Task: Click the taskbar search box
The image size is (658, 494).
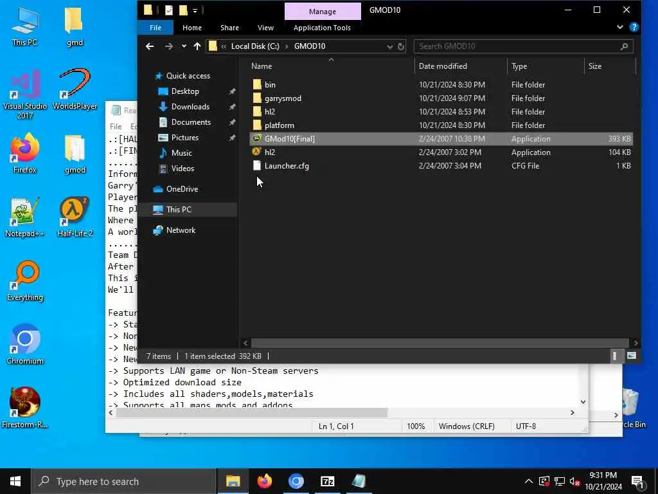Action: (123, 481)
